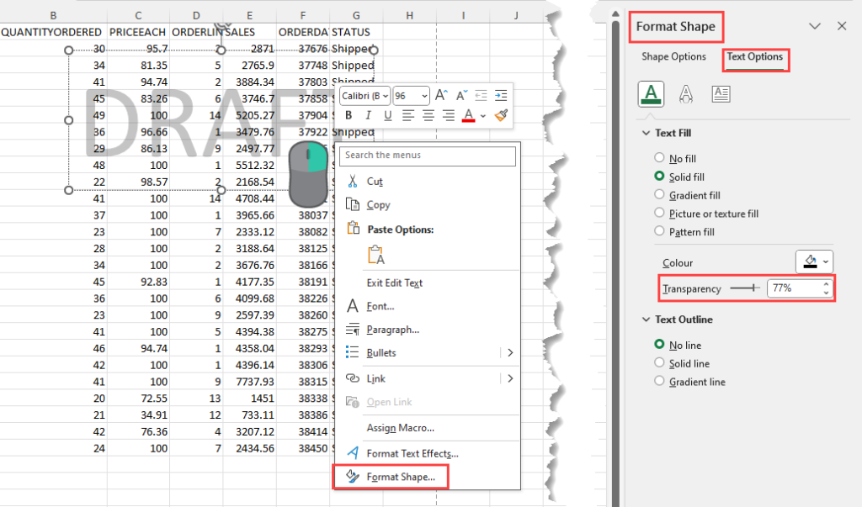Image resolution: width=862 pixels, height=507 pixels.
Task: Select the No fill radio button
Action: point(659,157)
